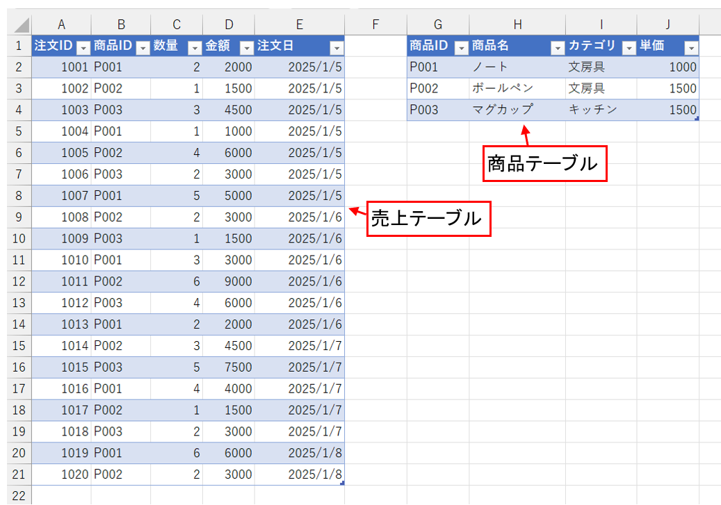Open the 商品名 filter dropdown
This screenshot has width=721, height=505.
pyautogui.click(x=557, y=47)
